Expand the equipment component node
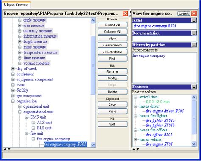The image size is (201, 161). 13,79
